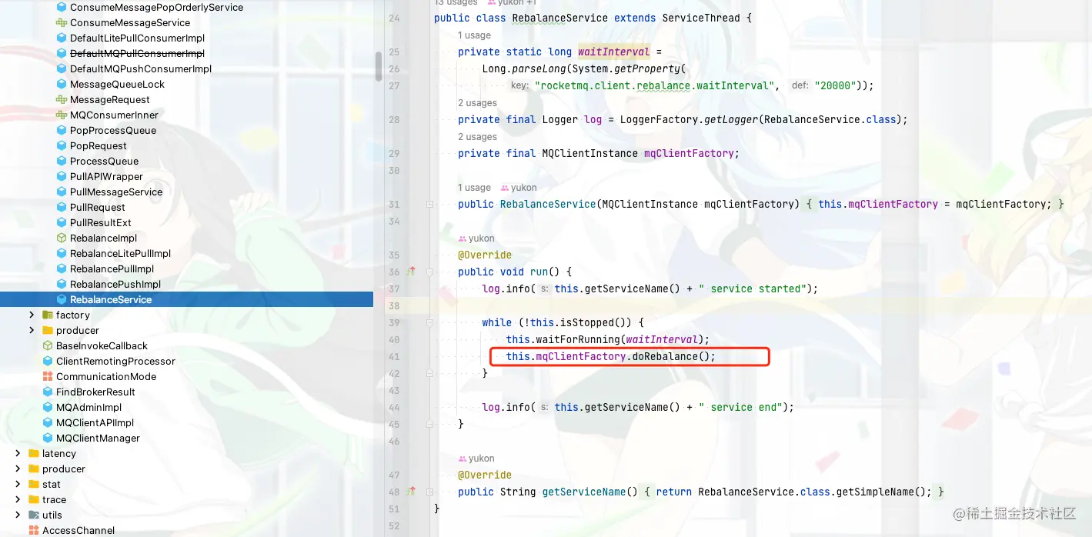The height and width of the screenshot is (537, 1092).
Task: Click the project tree vertical scrollbar thumb
Action: [x=378, y=66]
